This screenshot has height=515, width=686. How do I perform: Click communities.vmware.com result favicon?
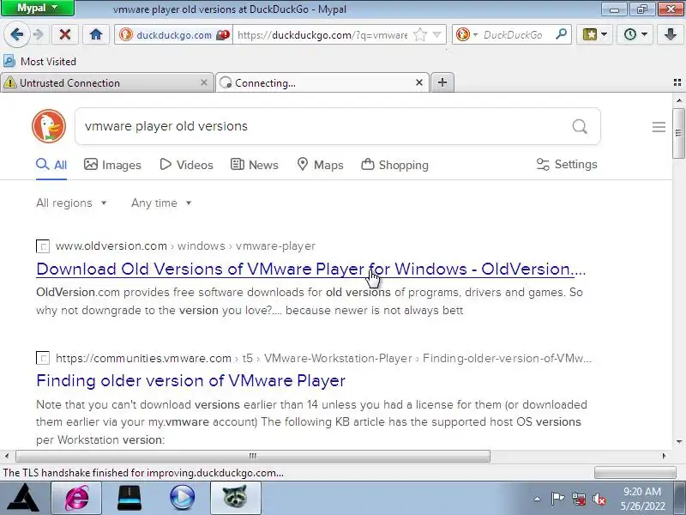coord(42,358)
